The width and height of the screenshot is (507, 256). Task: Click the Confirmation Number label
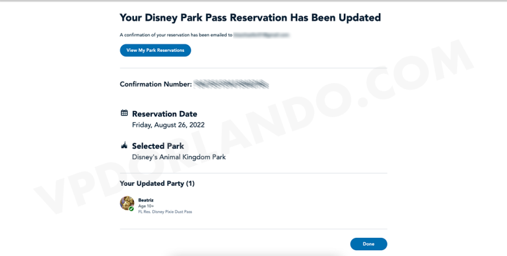click(x=156, y=84)
